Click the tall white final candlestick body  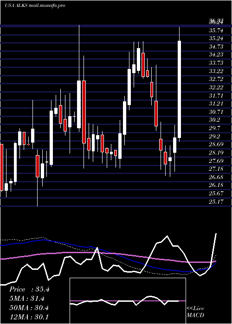point(180,89)
